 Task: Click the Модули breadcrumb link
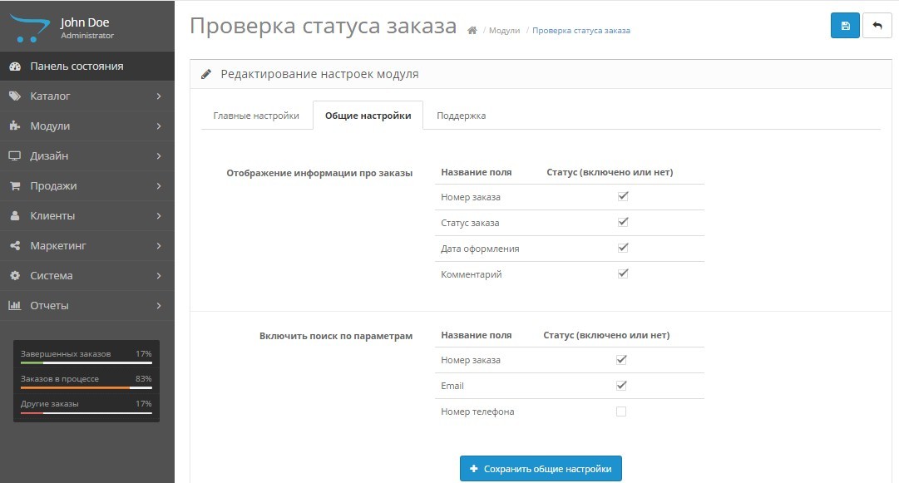click(x=505, y=31)
